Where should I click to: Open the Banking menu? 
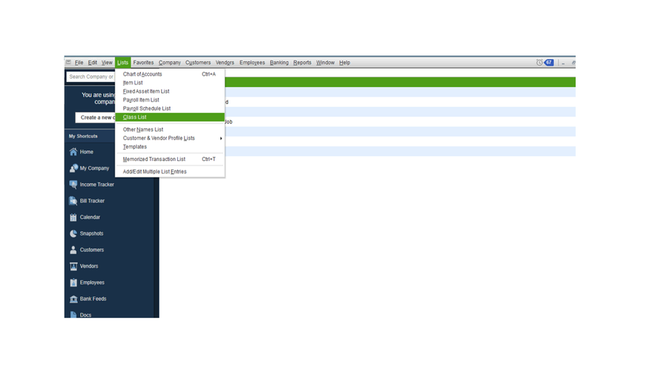click(279, 63)
